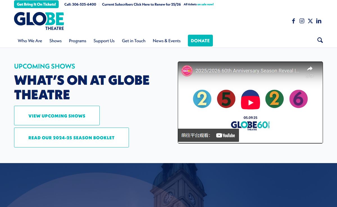337x207 pixels.
Task: Open the X (Twitter) social icon
Action: (x=310, y=21)
